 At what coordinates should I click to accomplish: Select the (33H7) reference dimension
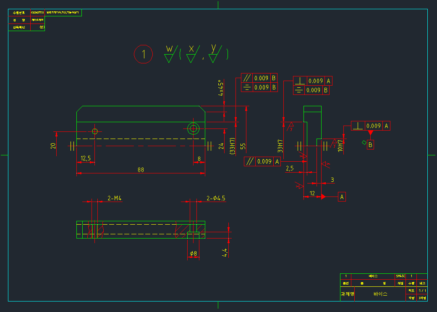[x=233, y=146]
